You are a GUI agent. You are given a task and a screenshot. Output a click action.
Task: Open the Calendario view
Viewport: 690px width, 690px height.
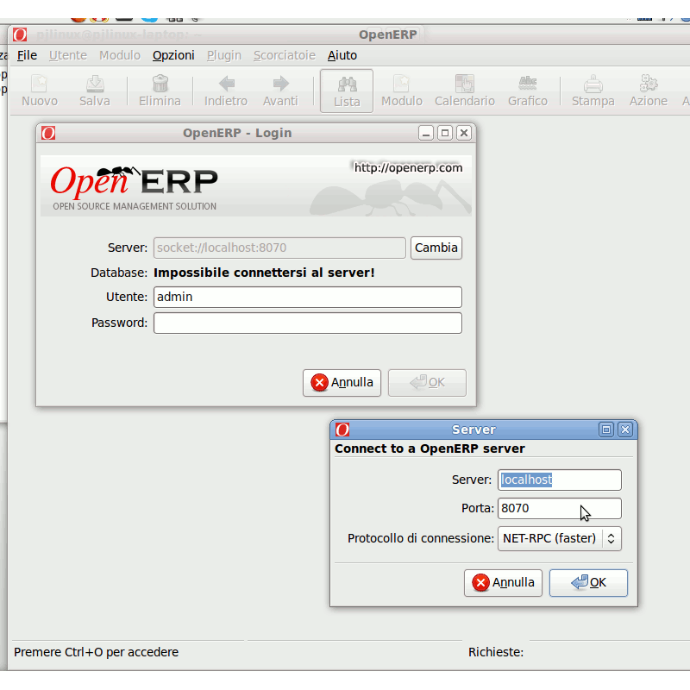[x=465, y=91]
